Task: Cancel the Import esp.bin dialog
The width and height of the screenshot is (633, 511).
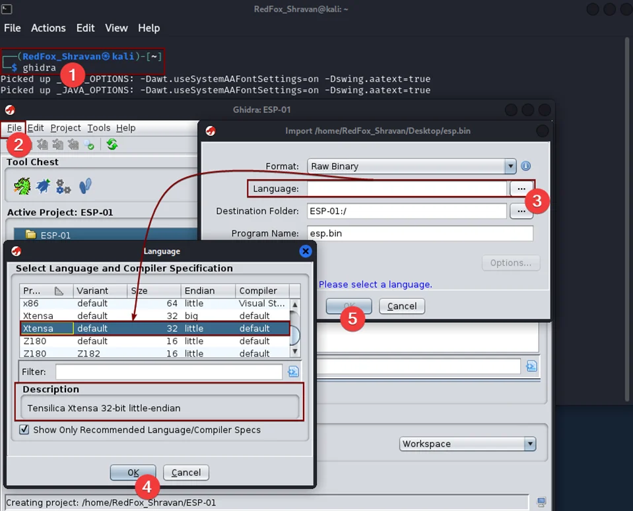Action: 402,306
